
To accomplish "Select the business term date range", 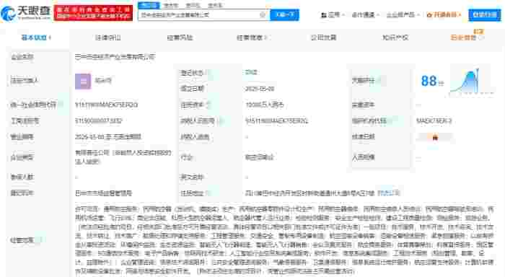I will (108, 137).
